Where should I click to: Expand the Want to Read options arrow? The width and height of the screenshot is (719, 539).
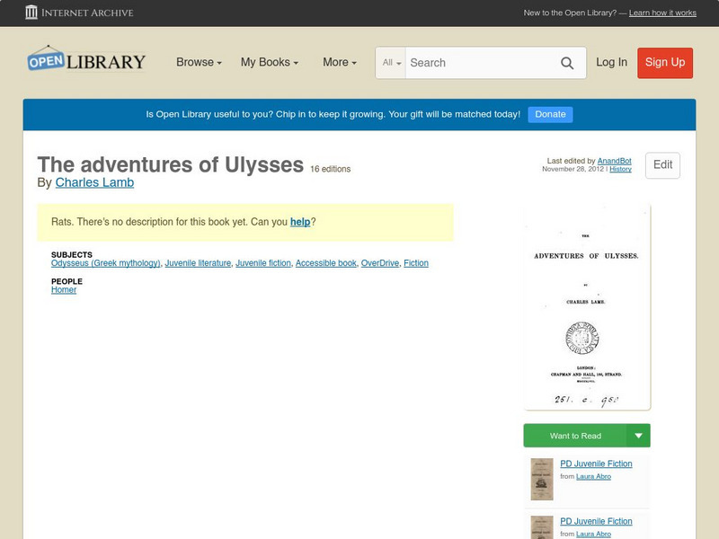click(x=638, y=435)
